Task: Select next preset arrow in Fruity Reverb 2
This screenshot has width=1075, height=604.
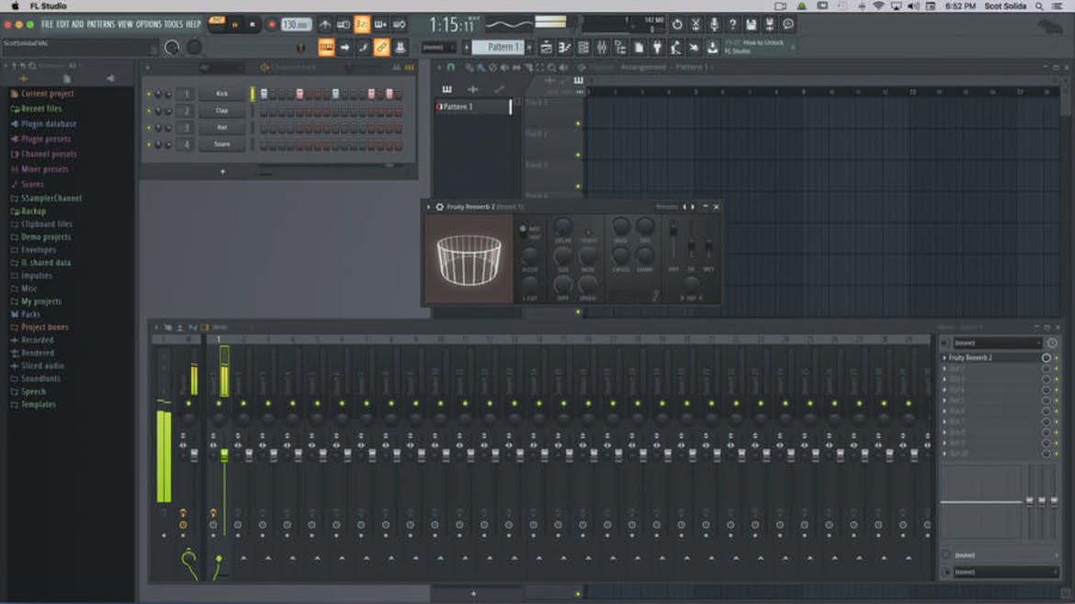Action: pyautogui.click(x=693, y=207)
